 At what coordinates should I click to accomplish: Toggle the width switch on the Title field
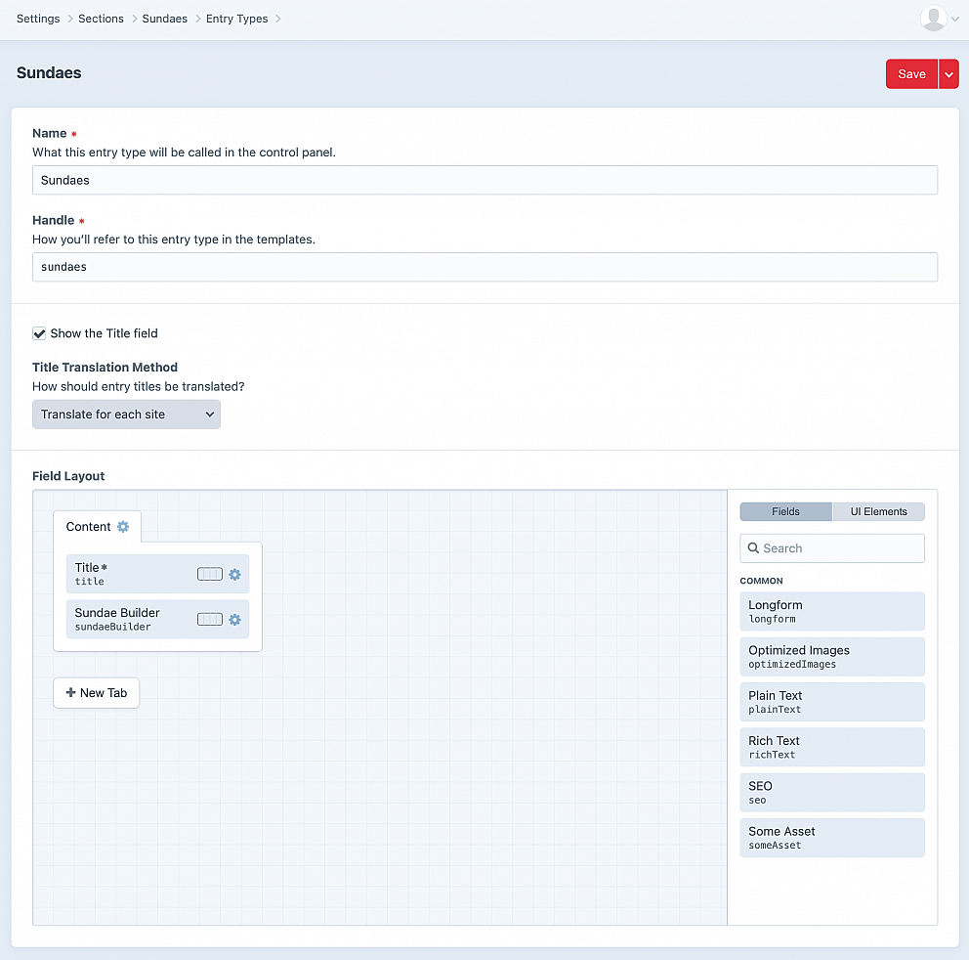pos(210,574)
